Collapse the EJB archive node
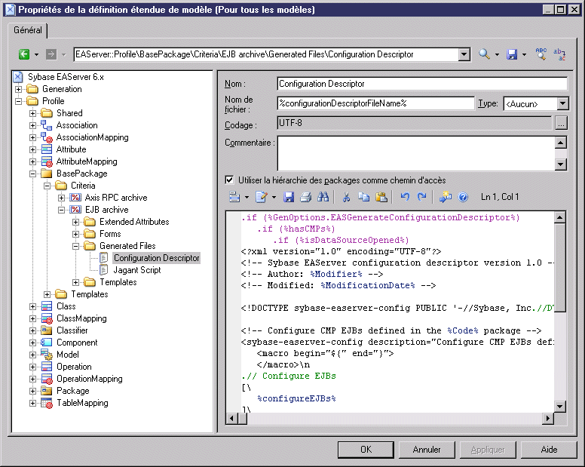 [62, 210]
